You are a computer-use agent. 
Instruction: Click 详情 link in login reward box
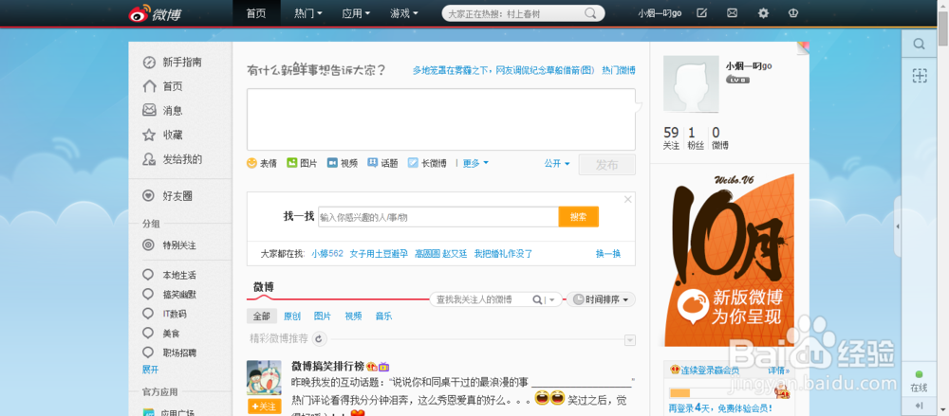tap(779, 371)
